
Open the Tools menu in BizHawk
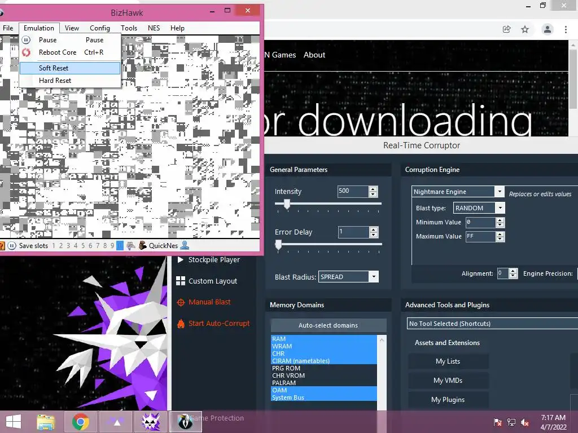coord(129,28)
